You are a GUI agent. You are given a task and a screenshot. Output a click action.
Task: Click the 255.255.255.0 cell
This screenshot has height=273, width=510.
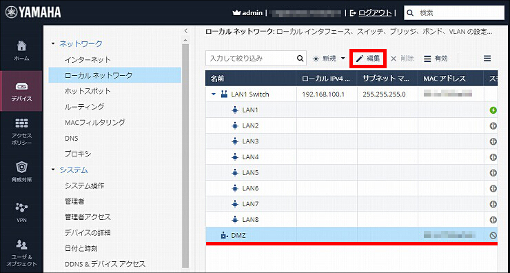click(387, 94)
